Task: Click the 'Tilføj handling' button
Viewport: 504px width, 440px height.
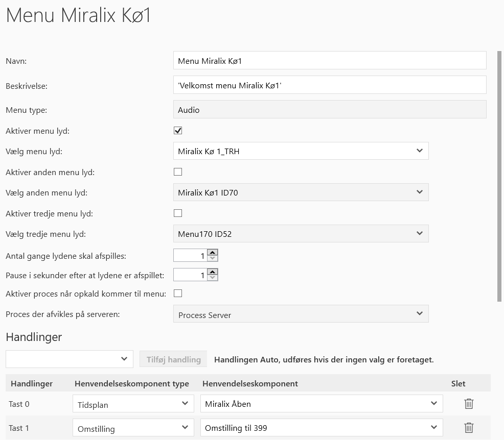Action: point(173,359)
